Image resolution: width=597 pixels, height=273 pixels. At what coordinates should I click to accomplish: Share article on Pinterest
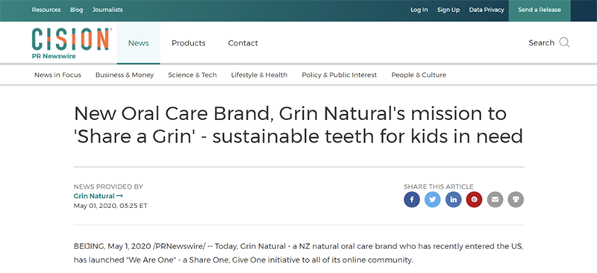(474, 199)
